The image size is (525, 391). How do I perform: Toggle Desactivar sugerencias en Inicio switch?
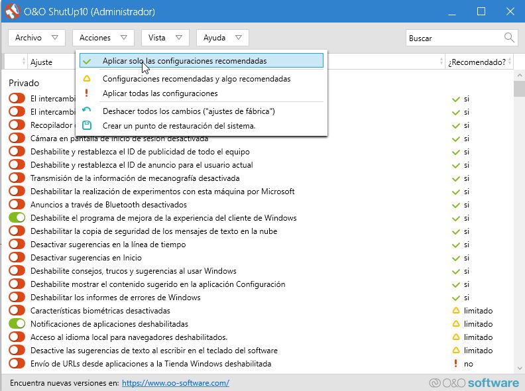pyautogui.click(x=17, y=257)
